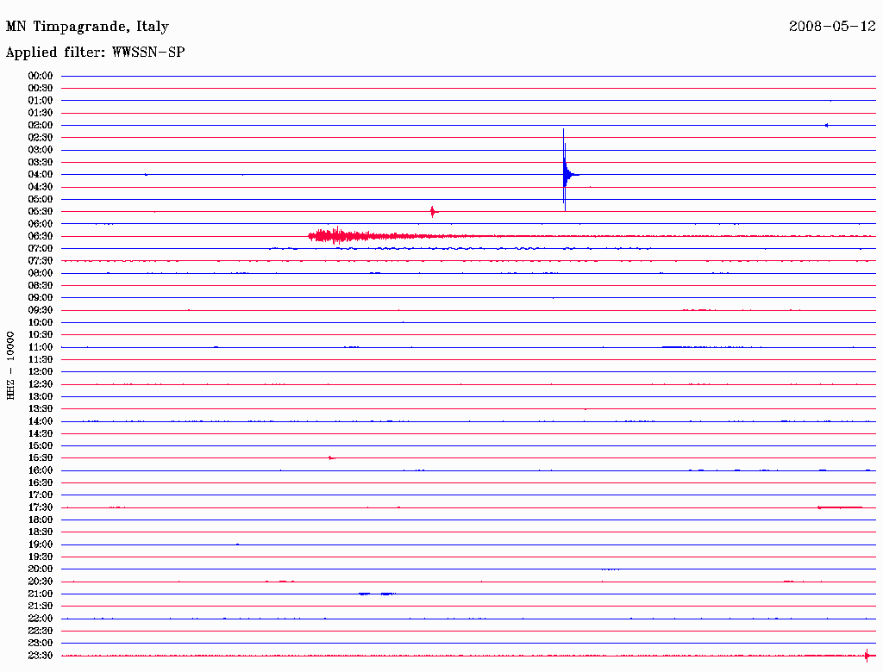Click the station title 'MN Timpagrande, Italy'
Screen dimensions: 883x672
pyautogui.click(x=87, y=27)
